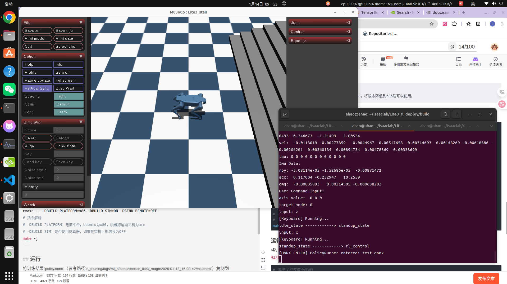
Task: Open NVIDIA settings dock icon
Action: [x=9, y=162]
